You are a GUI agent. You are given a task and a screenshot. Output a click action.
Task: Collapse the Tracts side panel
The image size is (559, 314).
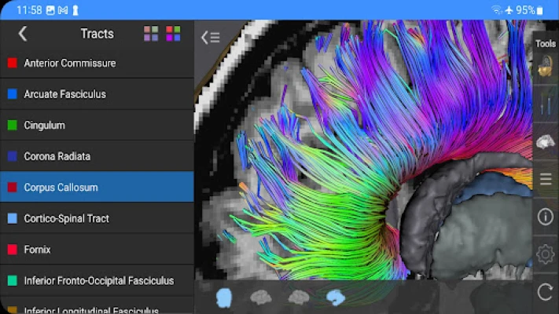point(211,38)
